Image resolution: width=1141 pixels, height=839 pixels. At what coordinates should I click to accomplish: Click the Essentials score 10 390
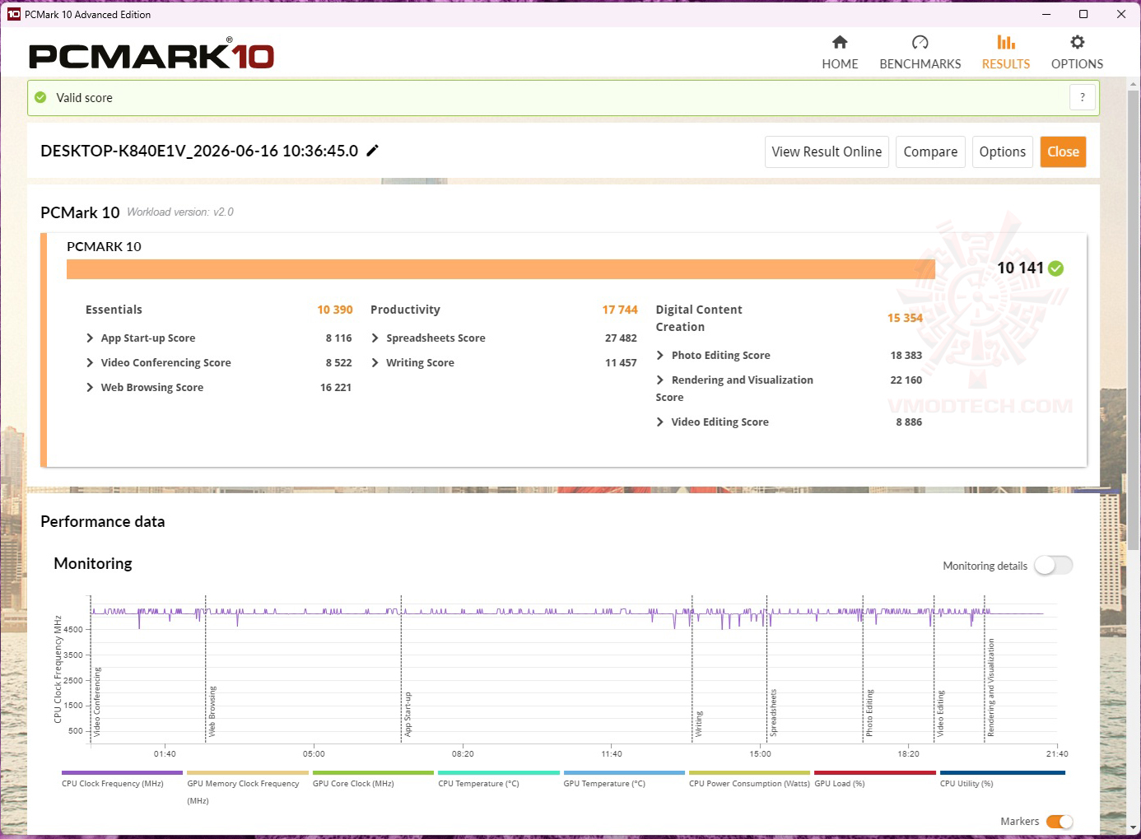(x=335, y=310)
